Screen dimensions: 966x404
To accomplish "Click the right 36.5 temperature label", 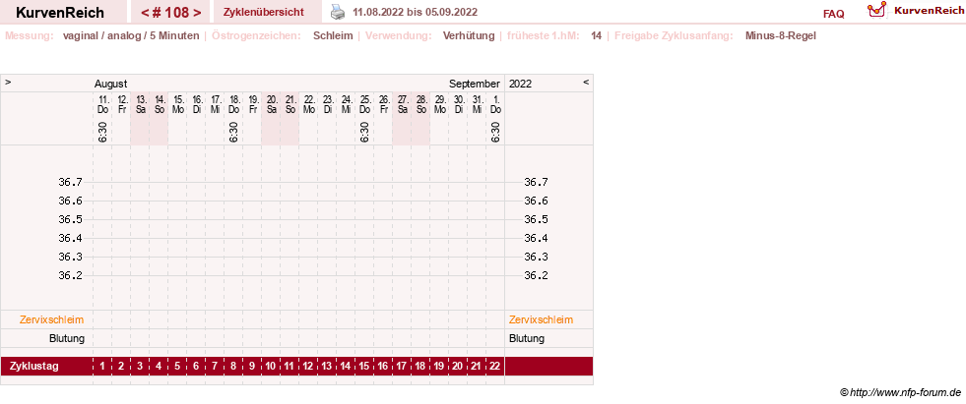I will coord(536,219).
